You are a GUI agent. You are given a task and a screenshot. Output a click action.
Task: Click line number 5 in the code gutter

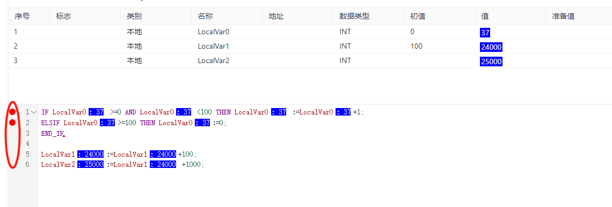click(x=27, y=154)
